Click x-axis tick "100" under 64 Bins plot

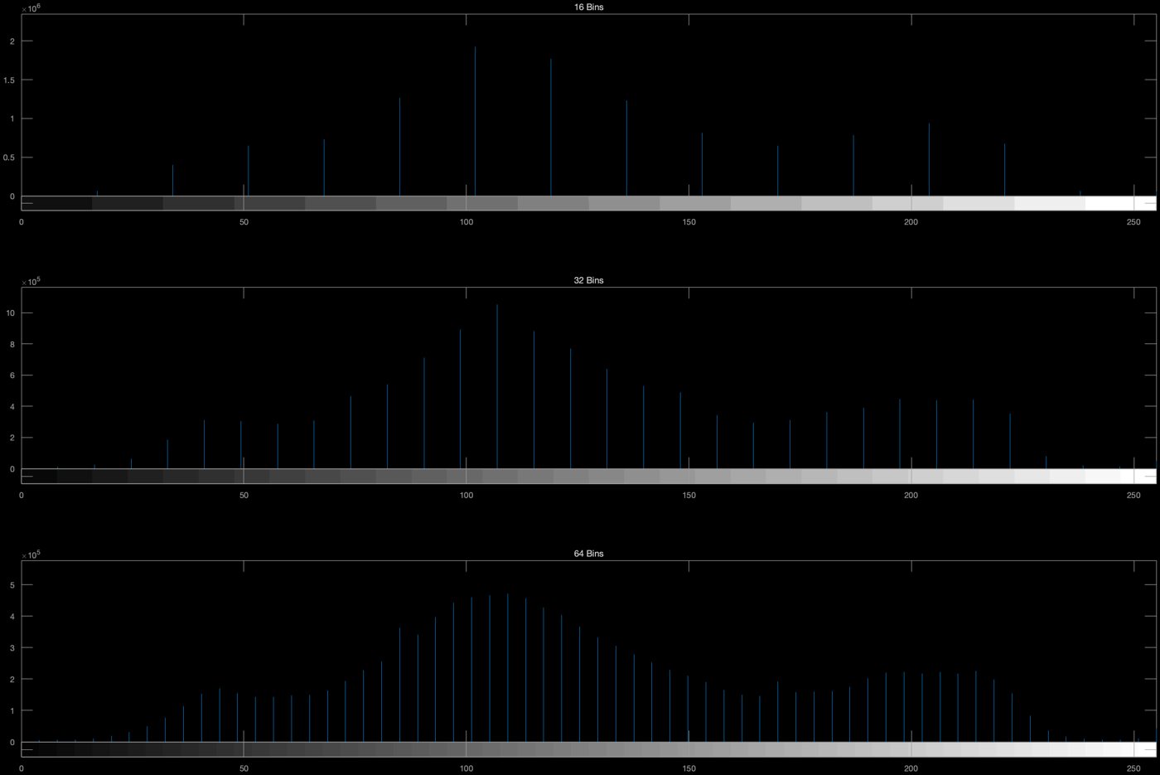pos(466,768)
